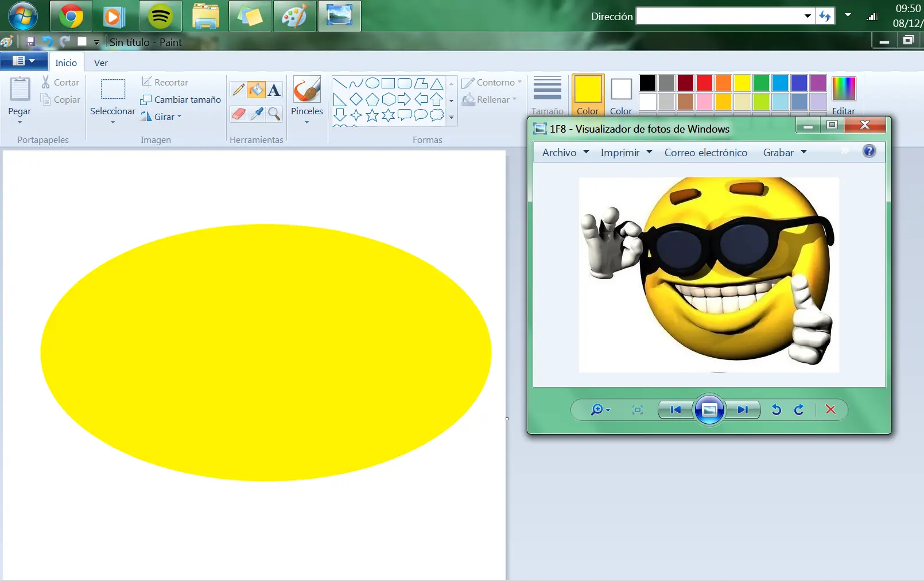Screen dimensions: 924x581
Task: Choose the Rectangle shape in Formas
Action: 388,83
